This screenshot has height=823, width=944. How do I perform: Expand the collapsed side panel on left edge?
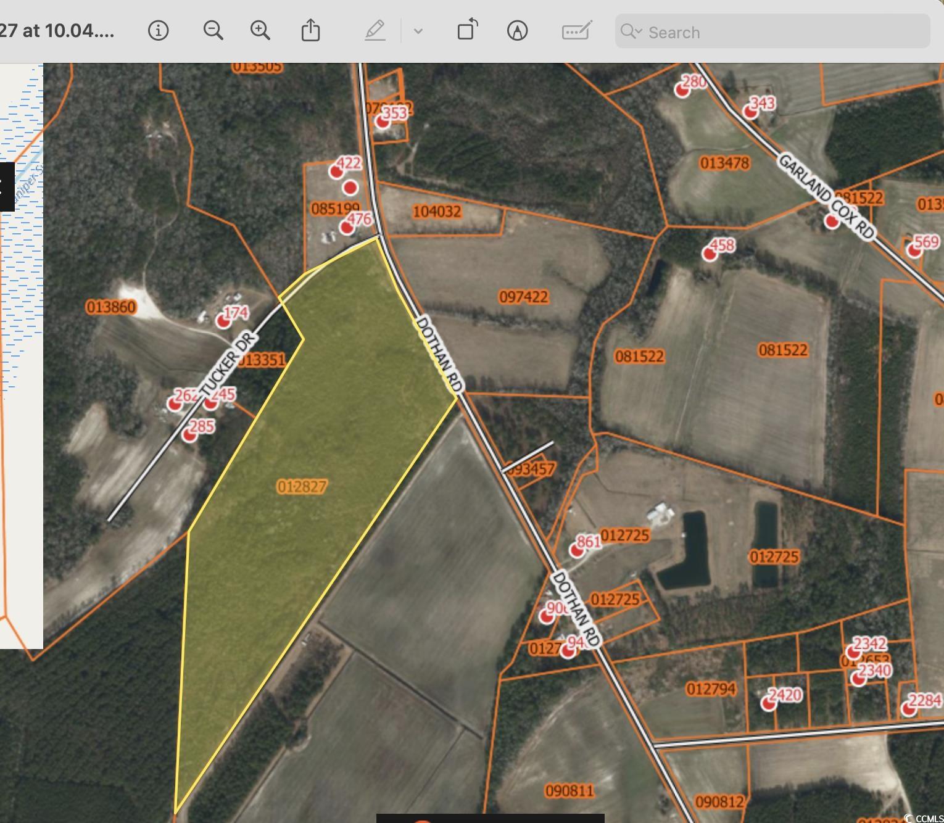[6, 186]
